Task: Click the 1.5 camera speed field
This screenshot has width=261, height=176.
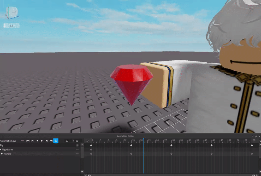Action: click(x=11, y=26)
